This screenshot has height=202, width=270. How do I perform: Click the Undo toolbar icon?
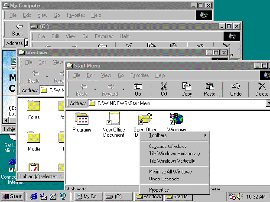tap(236, 89)
